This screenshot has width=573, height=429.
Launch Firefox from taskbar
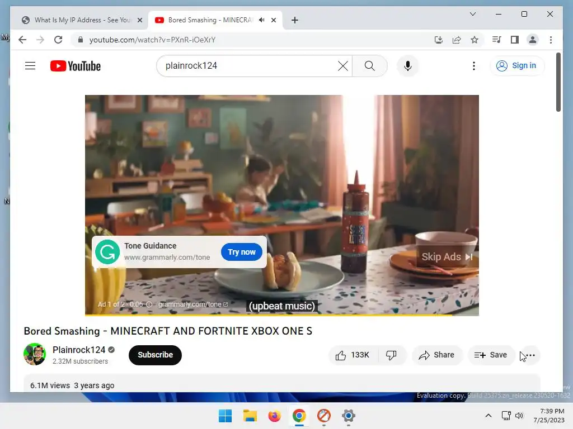point(274,416)
